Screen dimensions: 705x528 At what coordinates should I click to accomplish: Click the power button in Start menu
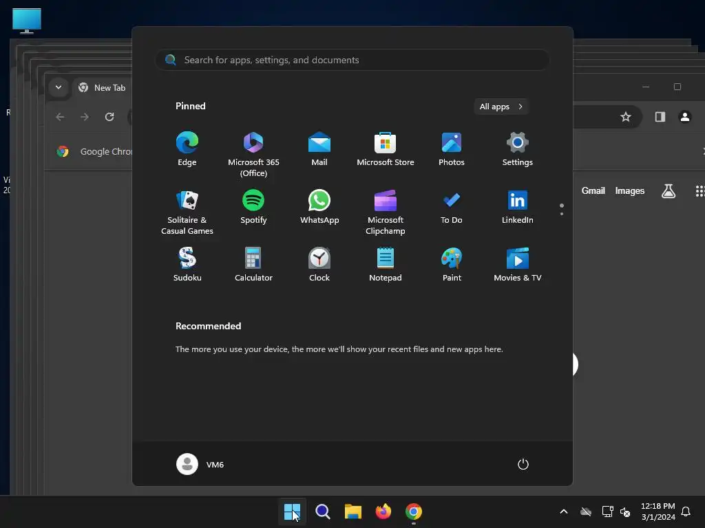pos(523,464)
